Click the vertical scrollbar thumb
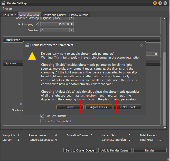 pos(165,89)
